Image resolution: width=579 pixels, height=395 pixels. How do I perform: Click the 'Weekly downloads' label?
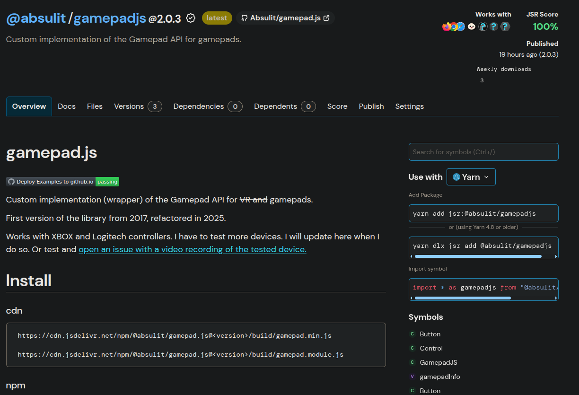tap(504, 69)
